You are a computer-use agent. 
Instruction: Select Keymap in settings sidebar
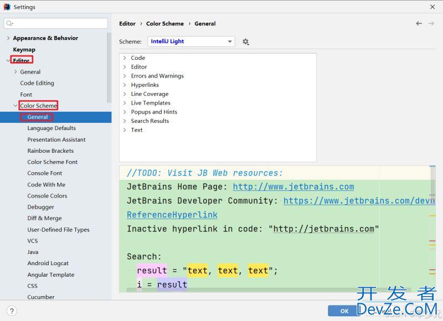coord(24,49)
